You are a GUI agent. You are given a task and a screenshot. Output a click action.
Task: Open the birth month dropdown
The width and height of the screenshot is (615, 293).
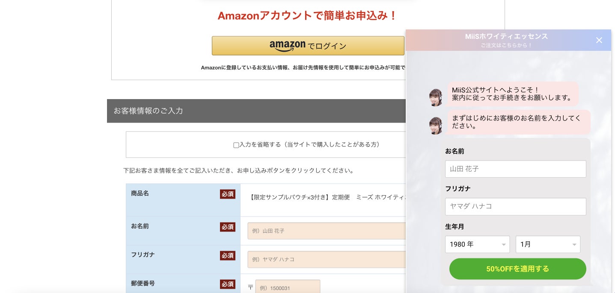pyautogui.click(x=548, y=244)
